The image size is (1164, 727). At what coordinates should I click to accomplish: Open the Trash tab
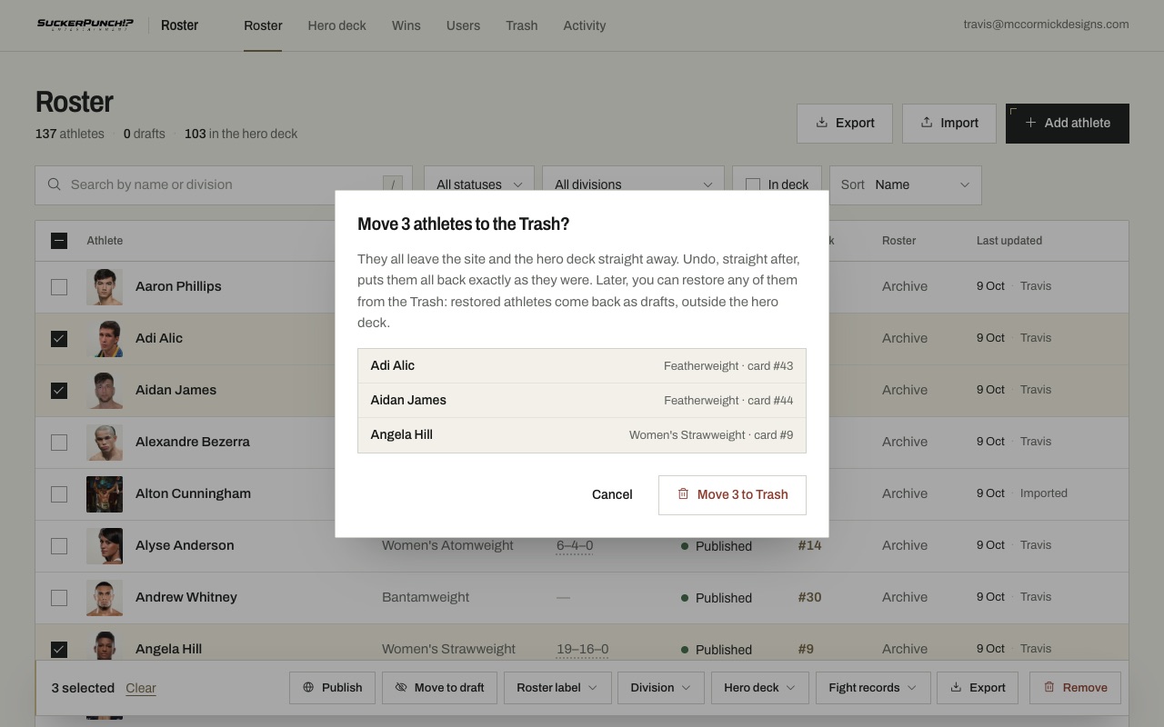pyautogui.click(x=522, y=25)
